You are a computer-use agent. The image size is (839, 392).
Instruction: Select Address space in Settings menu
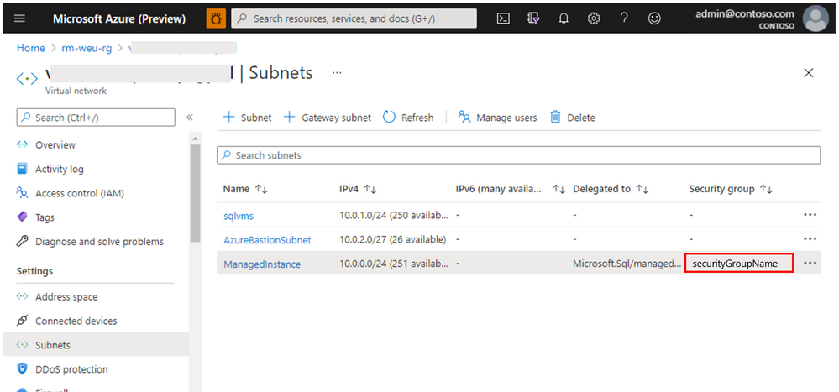(x=66, y=297)
